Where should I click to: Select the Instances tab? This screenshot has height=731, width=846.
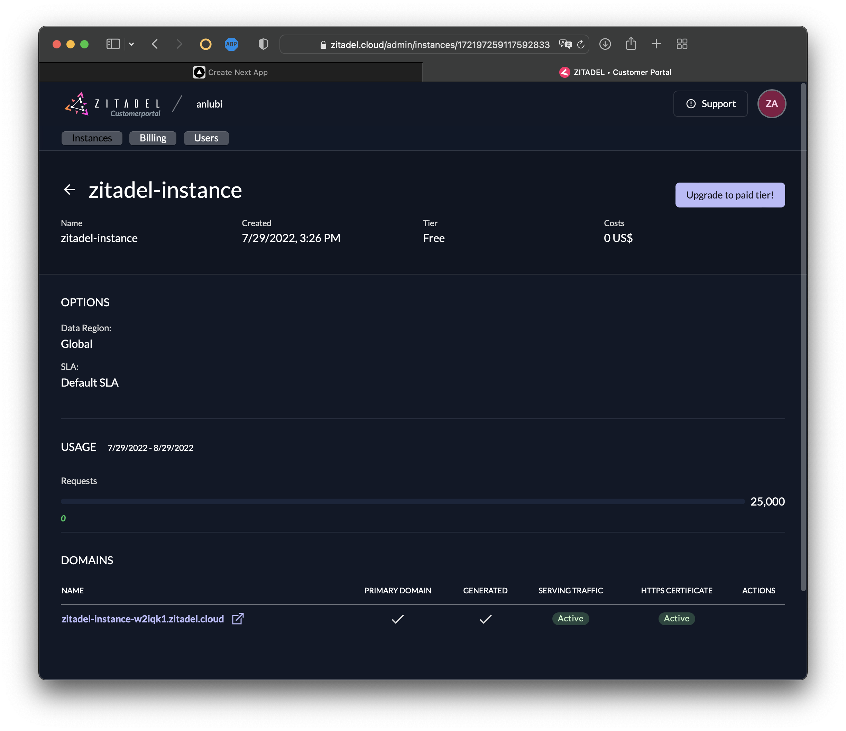tap(92, 137)
